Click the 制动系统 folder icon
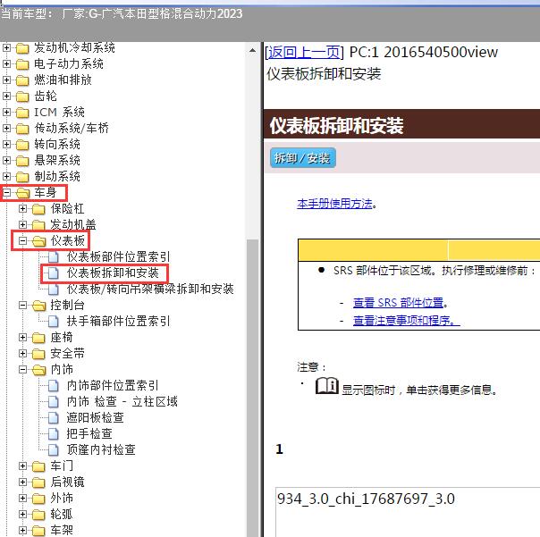Viewport: 540px width, 537px height. point(22,177)
